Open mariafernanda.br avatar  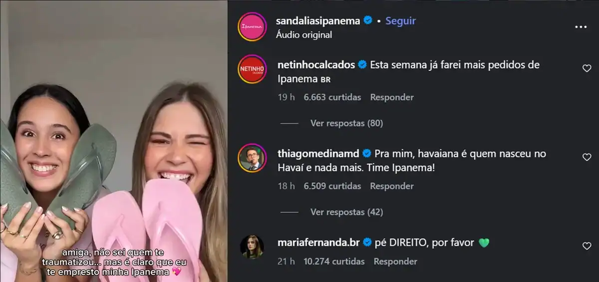click(252, 247)
